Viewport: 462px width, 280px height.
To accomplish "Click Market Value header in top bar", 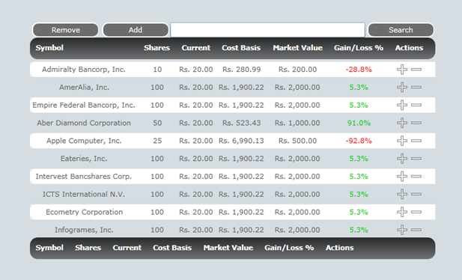I will (297, 48).
